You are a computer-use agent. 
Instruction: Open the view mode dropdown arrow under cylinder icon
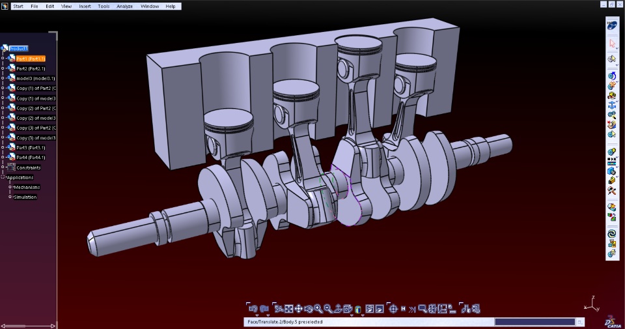(363, 315)
